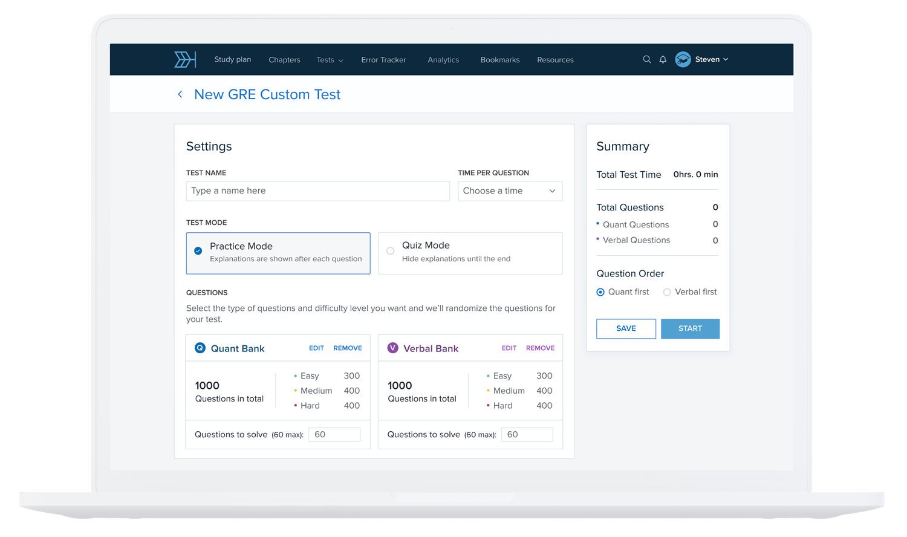The width and height of the screenshot is (907, 537).
Task: Click the site logo in navbar
Action: pyautogui.click(x=185, y=59)
